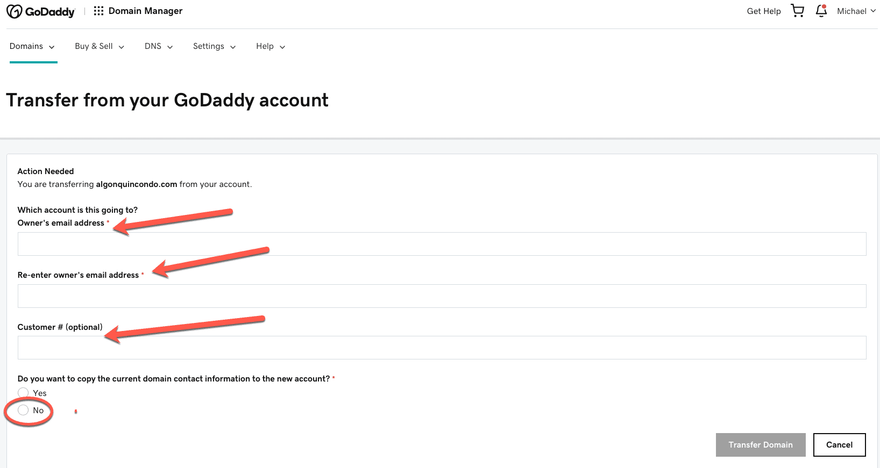
Task: Open the Michael account menu
Action: pyautogui.click(x=856, y=11)
